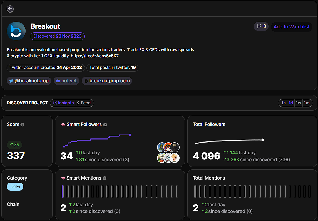This screenshot has width=318, height=221.
Task: Click the Smart Followers brain icon
Action: click(63, 125)
